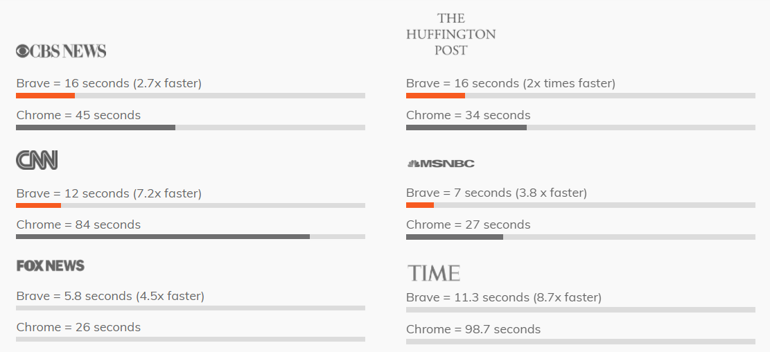Image resolution: width=770 pixels, height=352 pixels.
Task: Select the text 'Brave = 5.8 seconds (4.5x faster)'
Action: coord(110,296)
